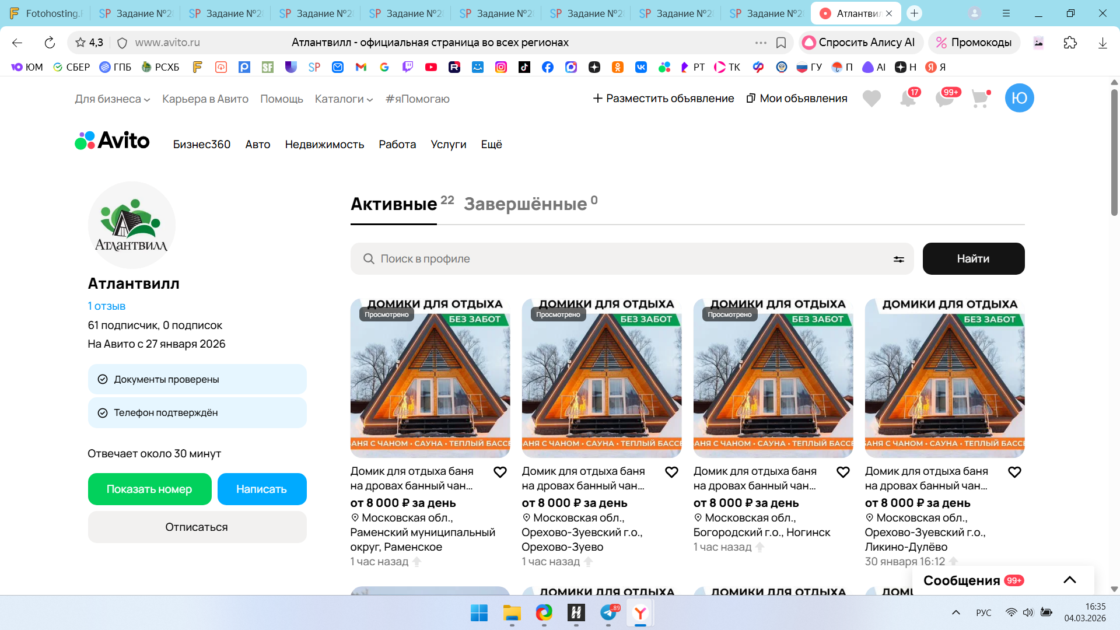
Task: Open the user profile avatar Ю
Action: pyautogui.click(x=1019, y=98)
